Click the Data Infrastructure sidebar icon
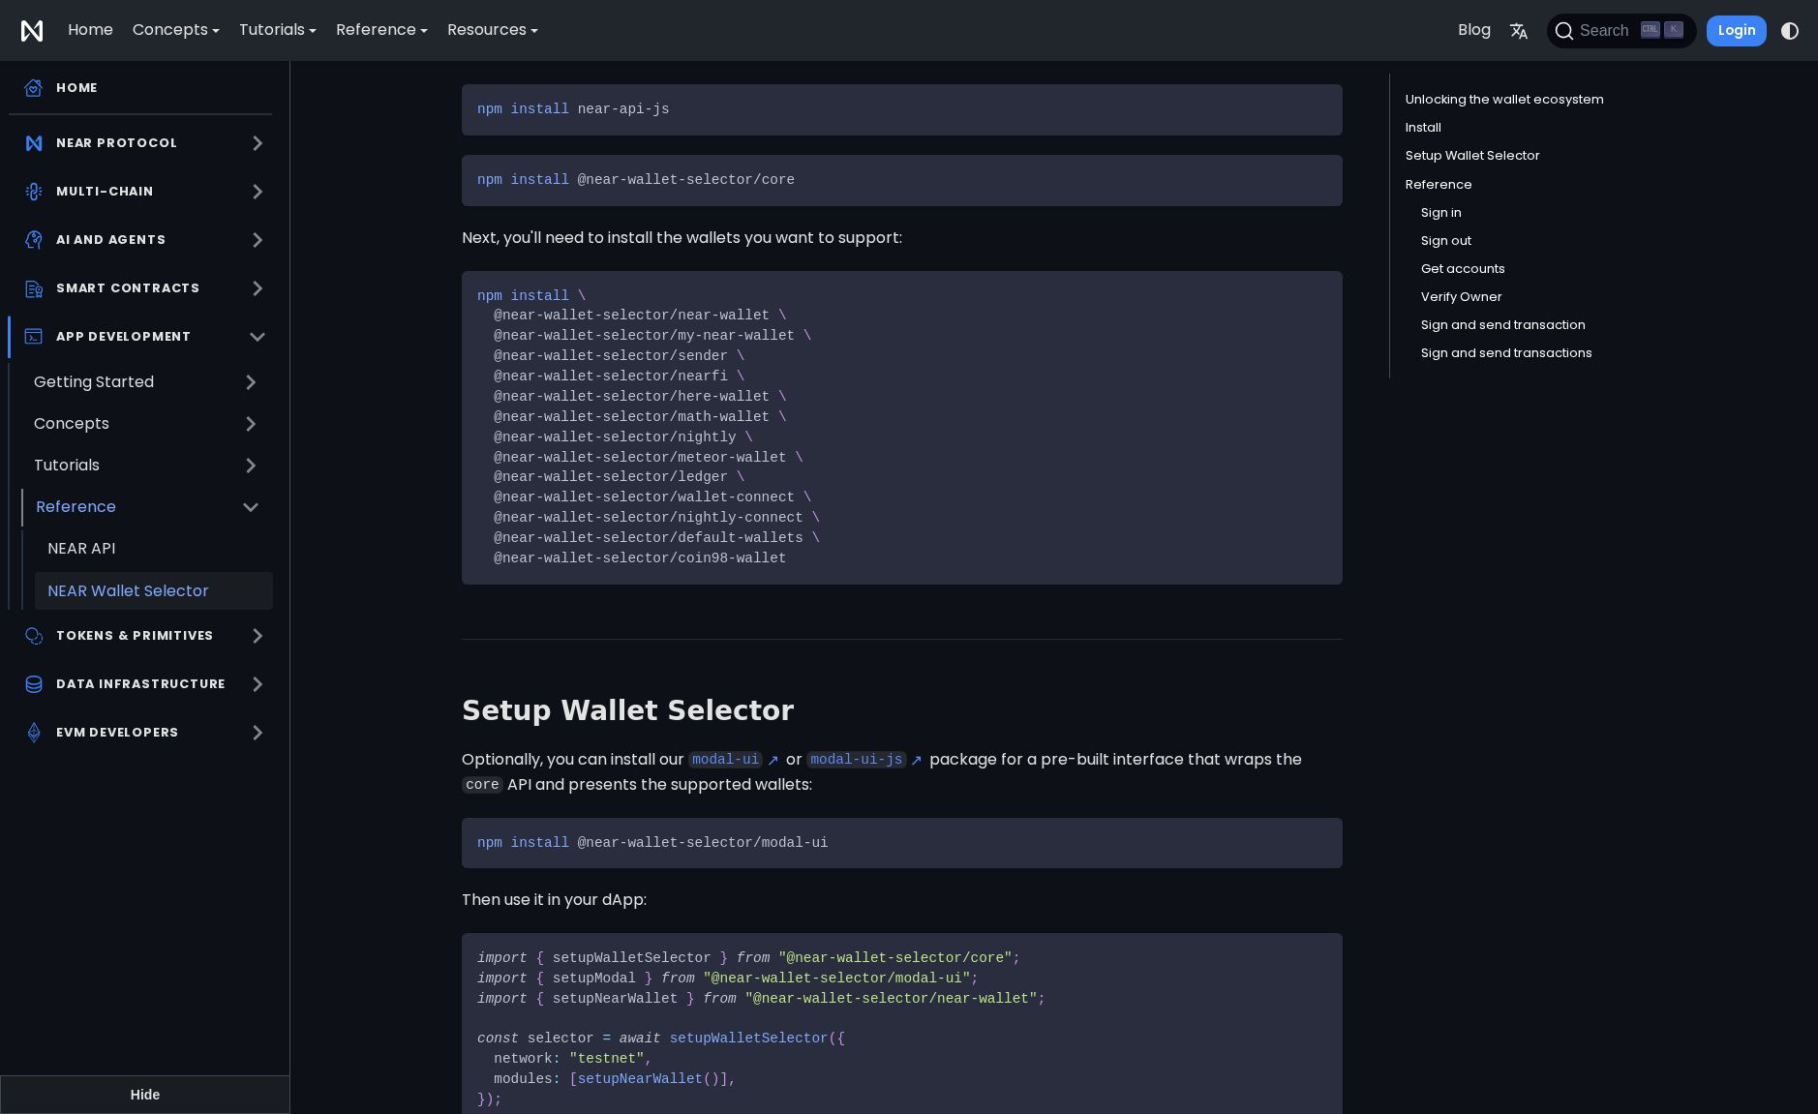The height and width of the screenshot is (1114, 1818). tap(34, 684)
